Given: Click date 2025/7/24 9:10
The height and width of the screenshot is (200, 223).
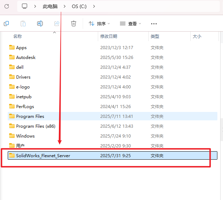Looking at the screenshot, I should 115,136.
